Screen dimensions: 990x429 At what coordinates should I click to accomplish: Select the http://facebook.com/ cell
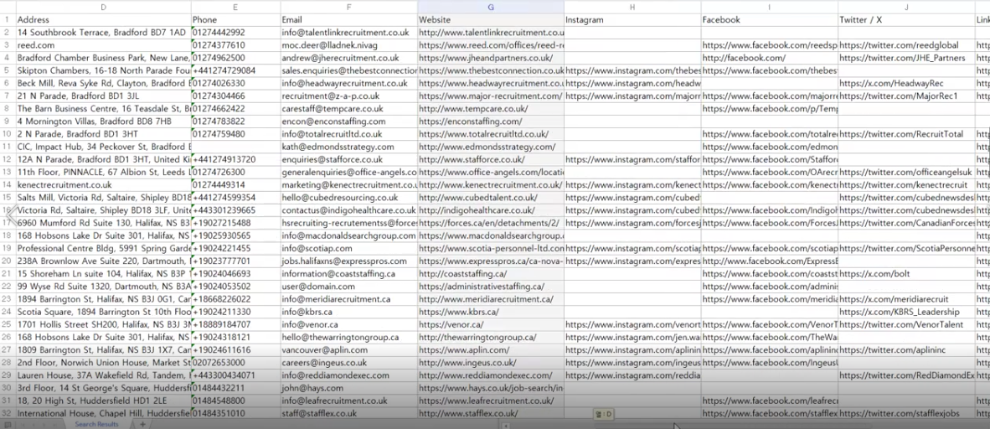coord(769,58)
